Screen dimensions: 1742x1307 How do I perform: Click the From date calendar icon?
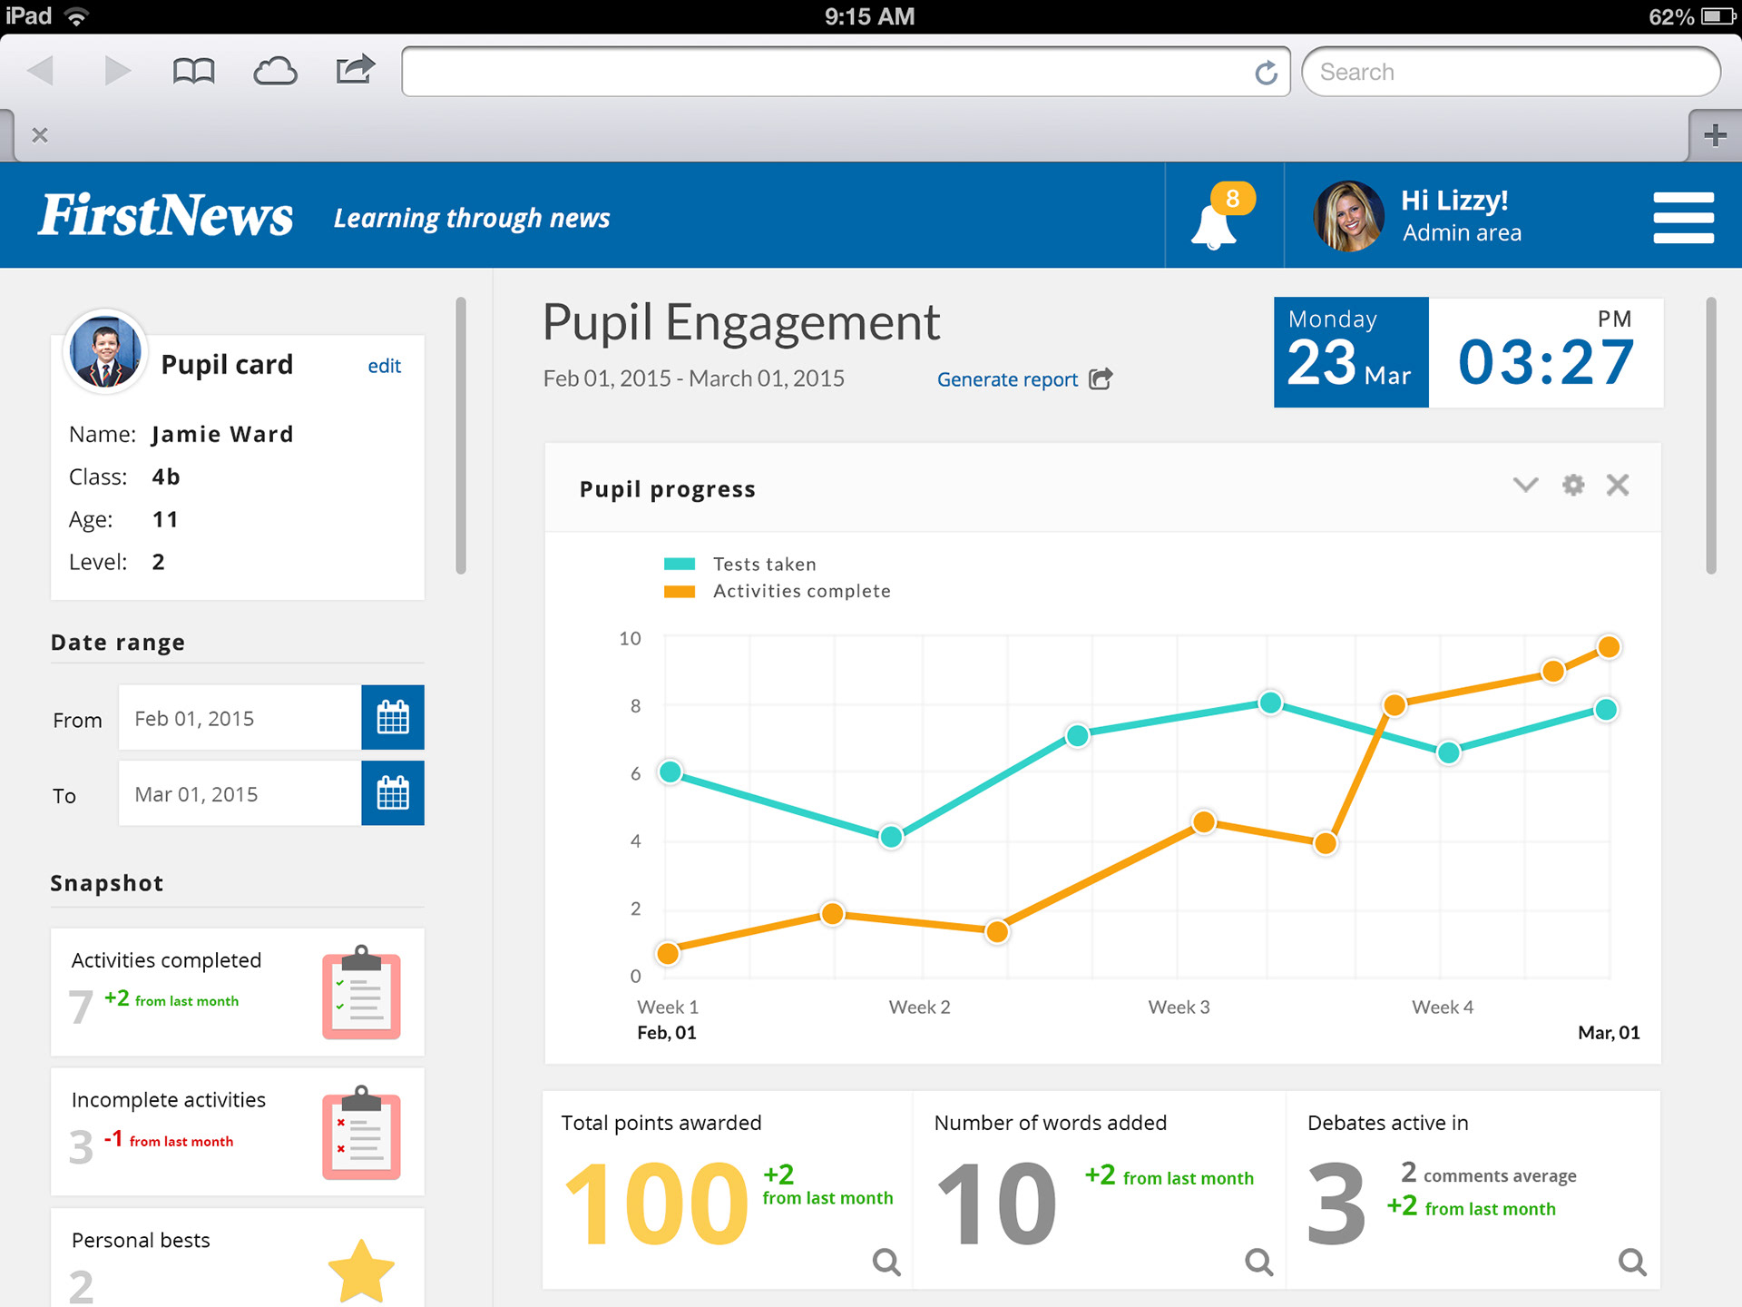[x=393, y=718]
